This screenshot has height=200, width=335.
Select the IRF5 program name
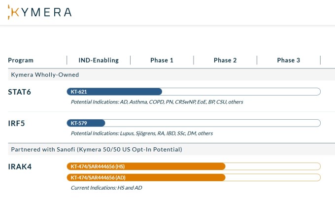[16, 123]
